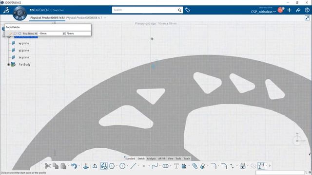The image size is (312, 175).
Task: Select the Chamfer tool
Action: 224,166
